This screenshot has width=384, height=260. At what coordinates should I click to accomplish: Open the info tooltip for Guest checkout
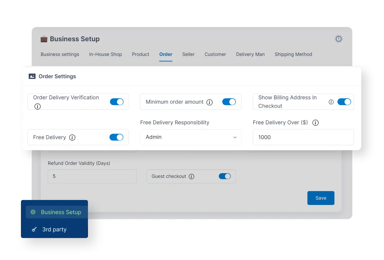[191, 176]
